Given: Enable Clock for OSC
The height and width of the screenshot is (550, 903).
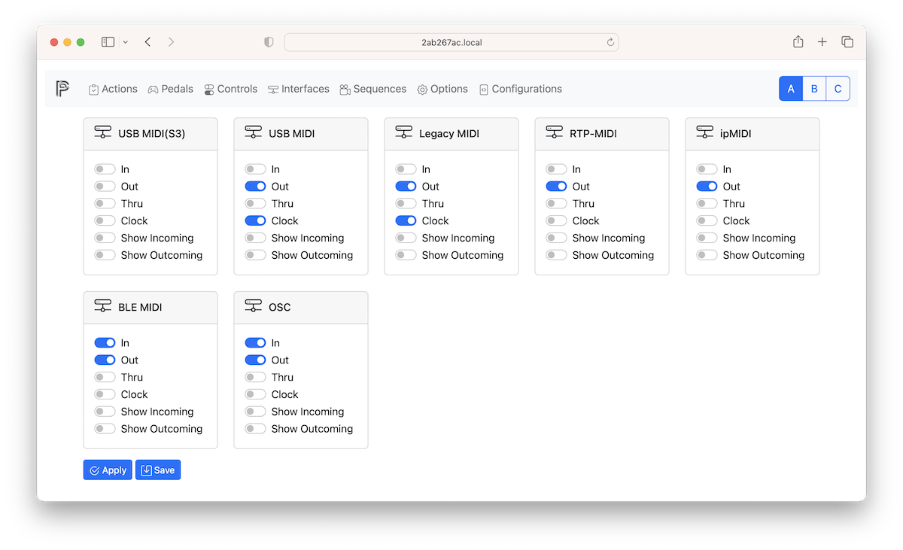Looking at the screenshot, I should [x=255, y=395].
